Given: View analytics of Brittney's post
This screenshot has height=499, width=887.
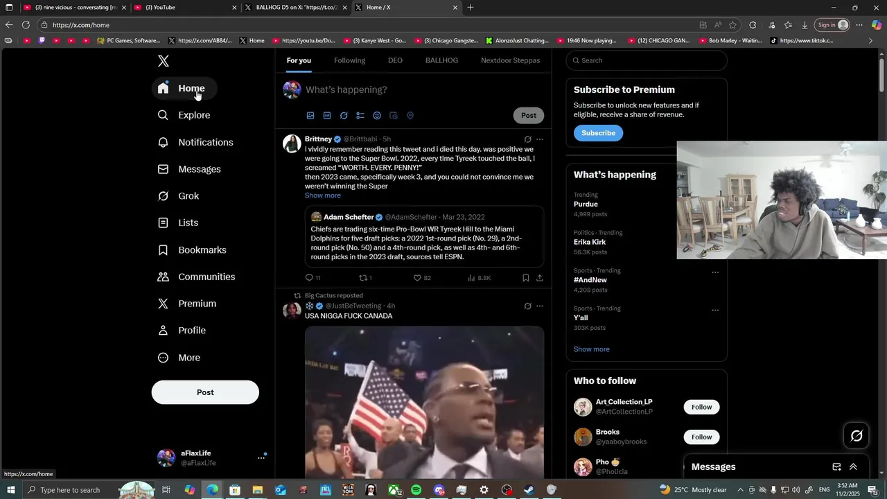Looking at the screenshot, I should pos(480,278).
